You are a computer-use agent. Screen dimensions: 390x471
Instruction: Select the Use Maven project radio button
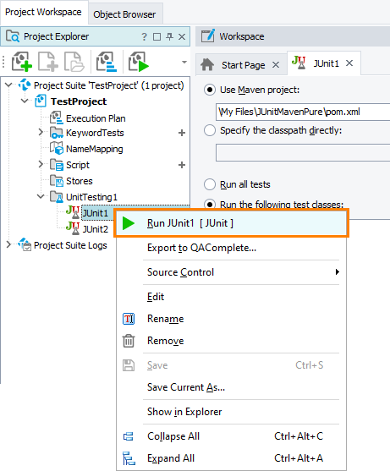(210, 90)
